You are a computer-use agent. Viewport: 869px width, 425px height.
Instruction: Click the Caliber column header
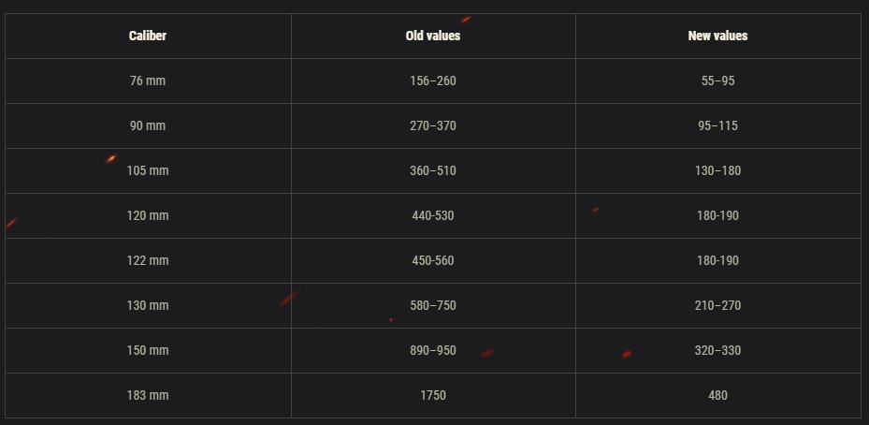pos(148,36)
